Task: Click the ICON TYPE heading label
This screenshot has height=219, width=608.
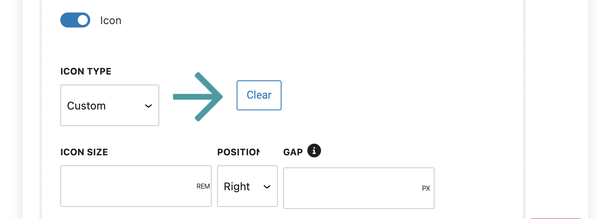Action: 86,72
